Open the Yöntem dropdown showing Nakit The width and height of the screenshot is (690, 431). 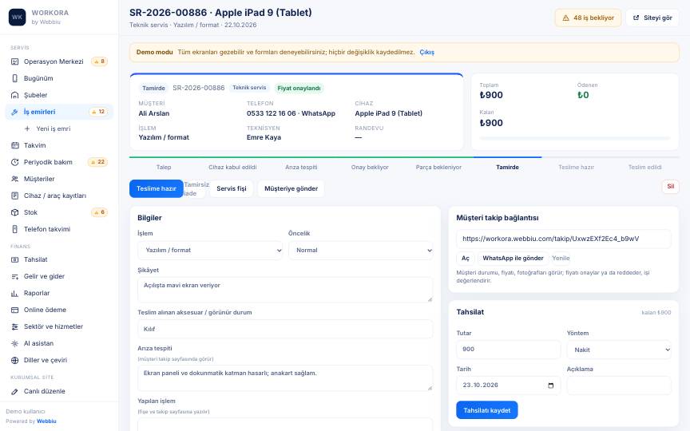[619, 350]
